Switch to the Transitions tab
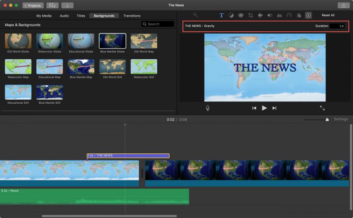Screen dimensions: 353x218 point(132,16)
